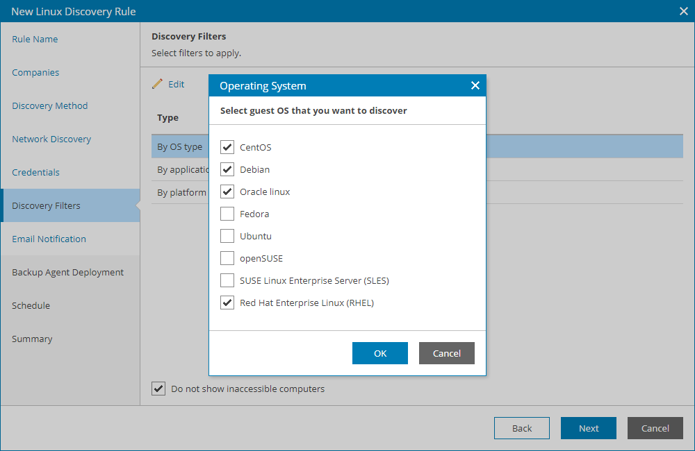Open the Companies step
Image resolution: width=695 pixels, height=451 pixels.
35,72
